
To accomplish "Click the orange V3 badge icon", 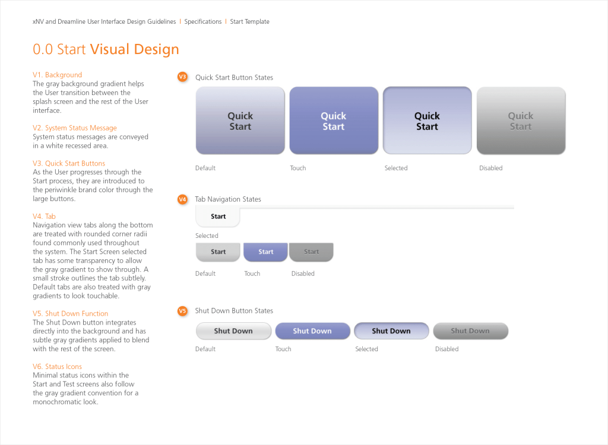I will [x=182, y=77].
